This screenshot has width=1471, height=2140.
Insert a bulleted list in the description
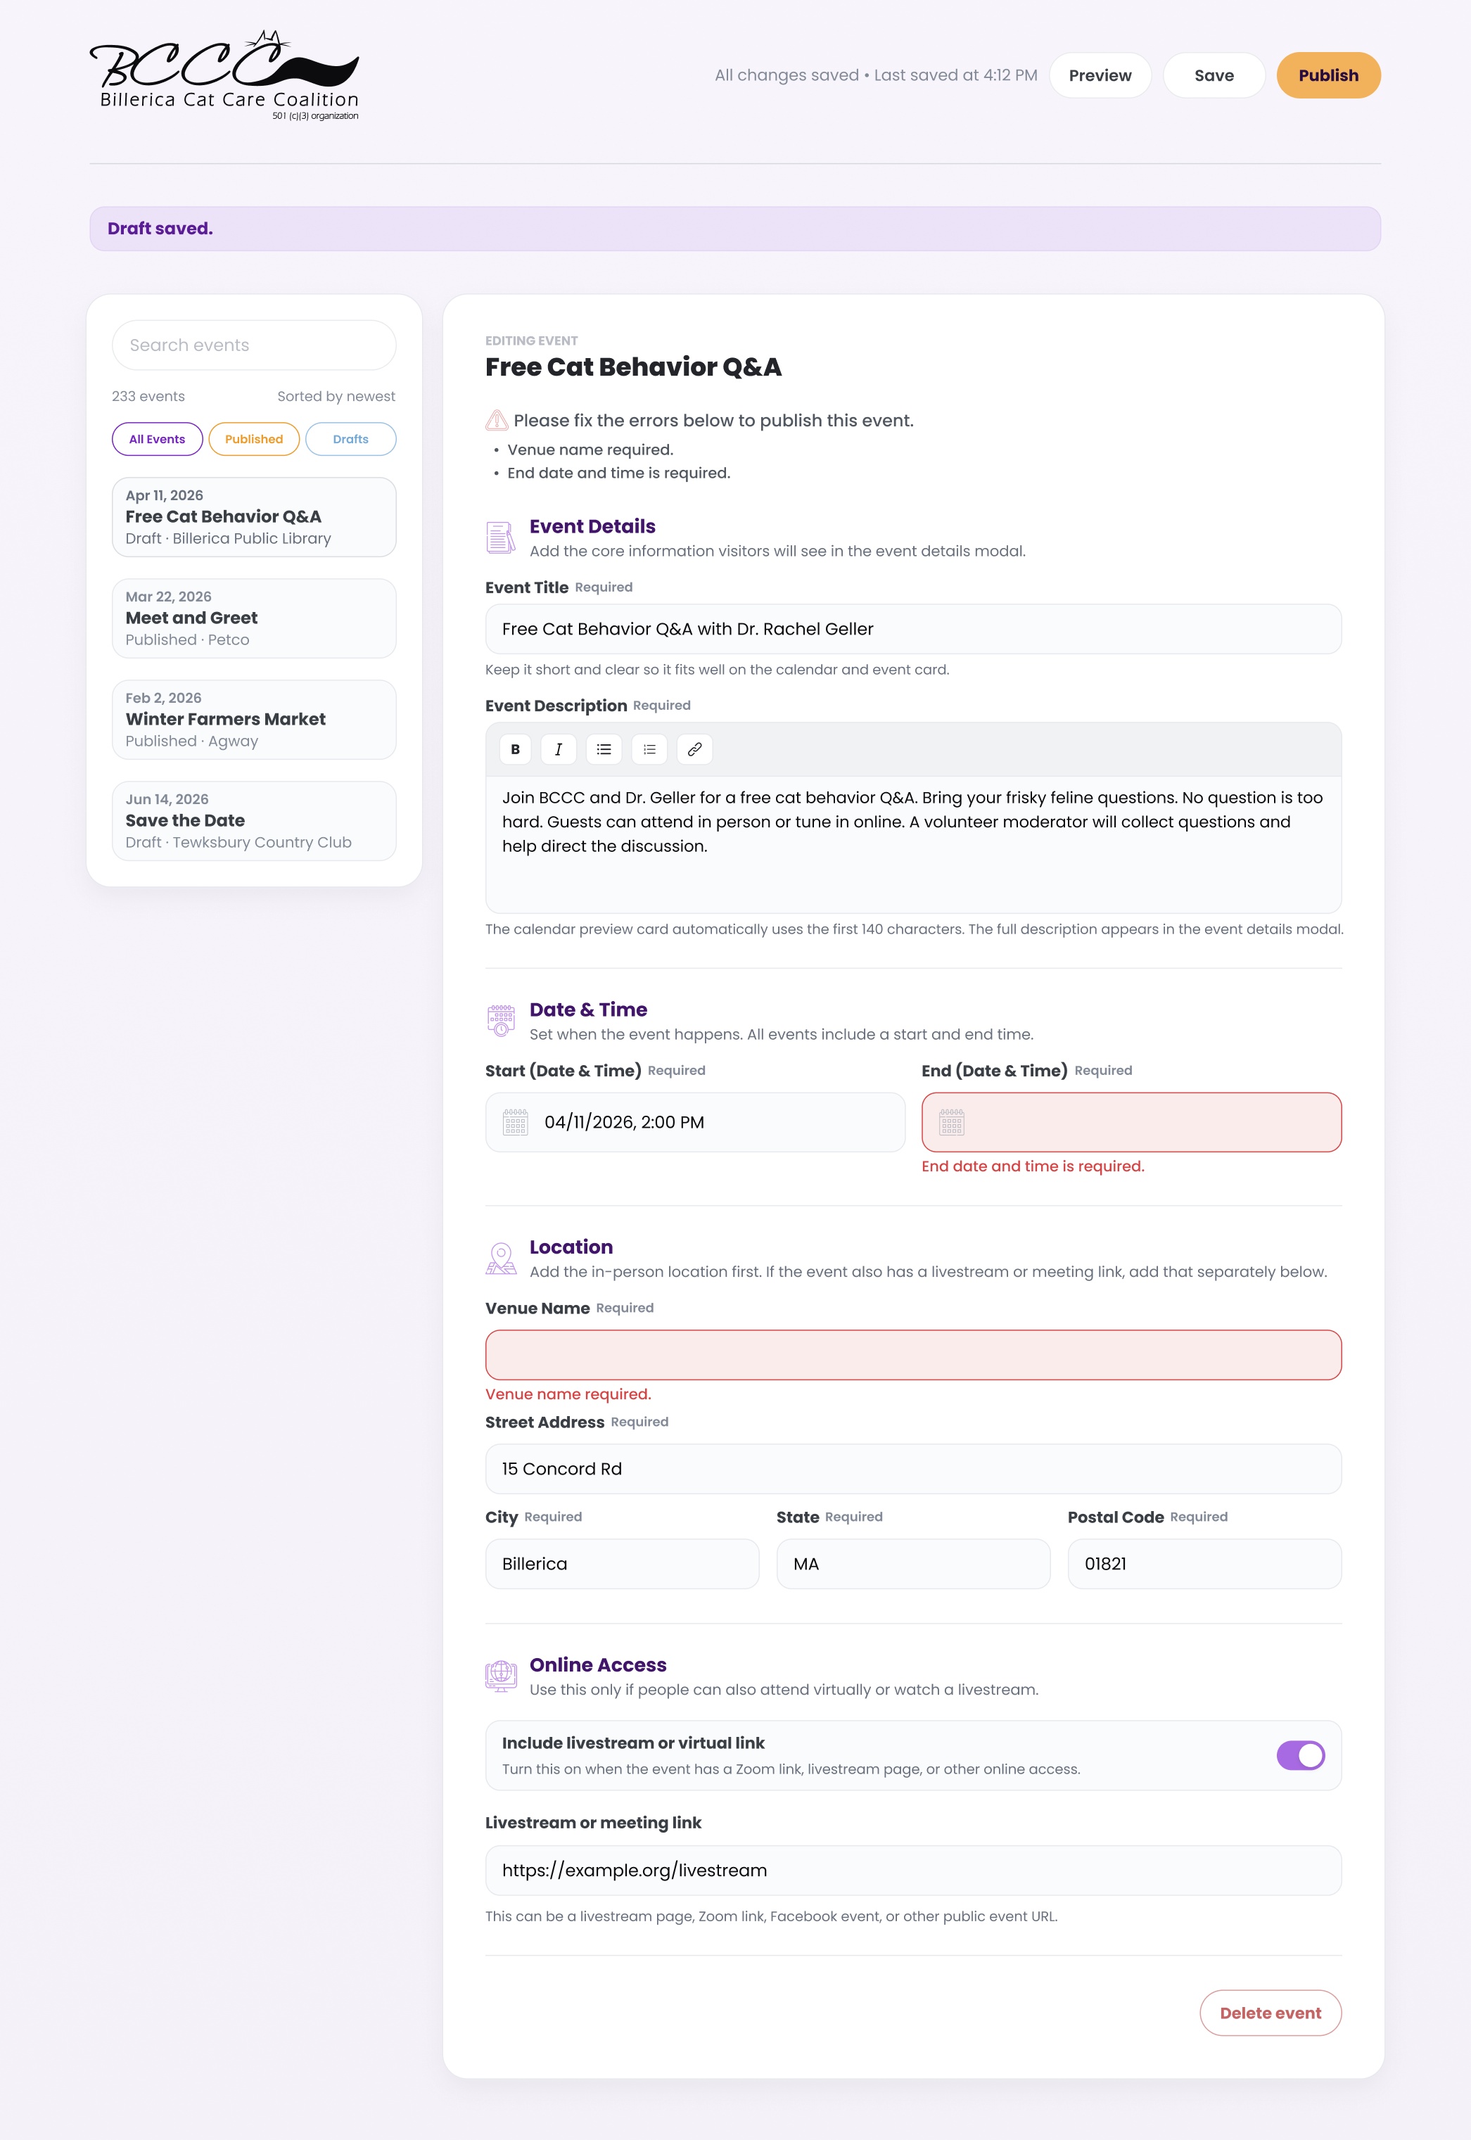604,749
